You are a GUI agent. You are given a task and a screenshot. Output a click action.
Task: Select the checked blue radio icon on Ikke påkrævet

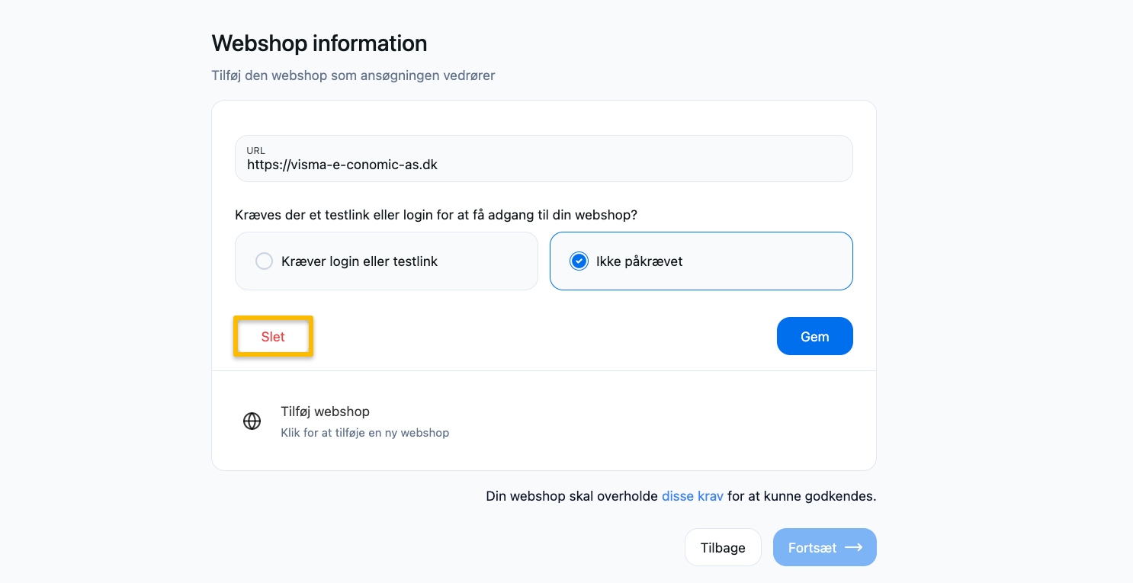click(579, 261)
